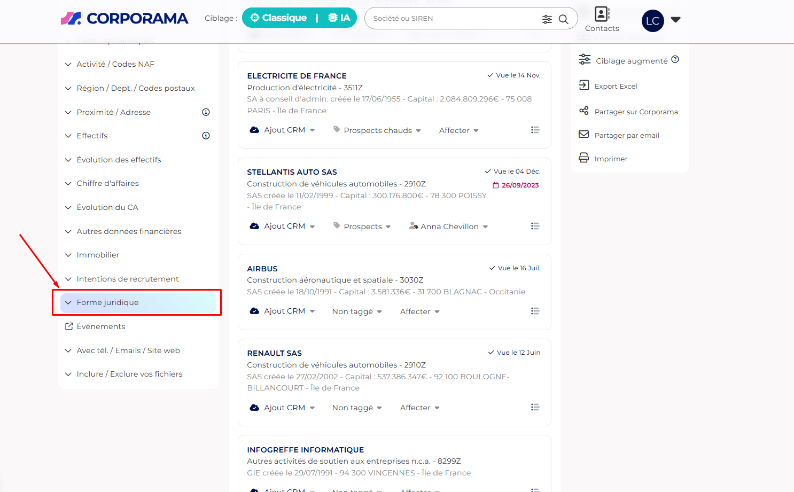Viewport: 794px width, 492px height.
Task: Open the search filter sliders icon
Action: [547, 19]
